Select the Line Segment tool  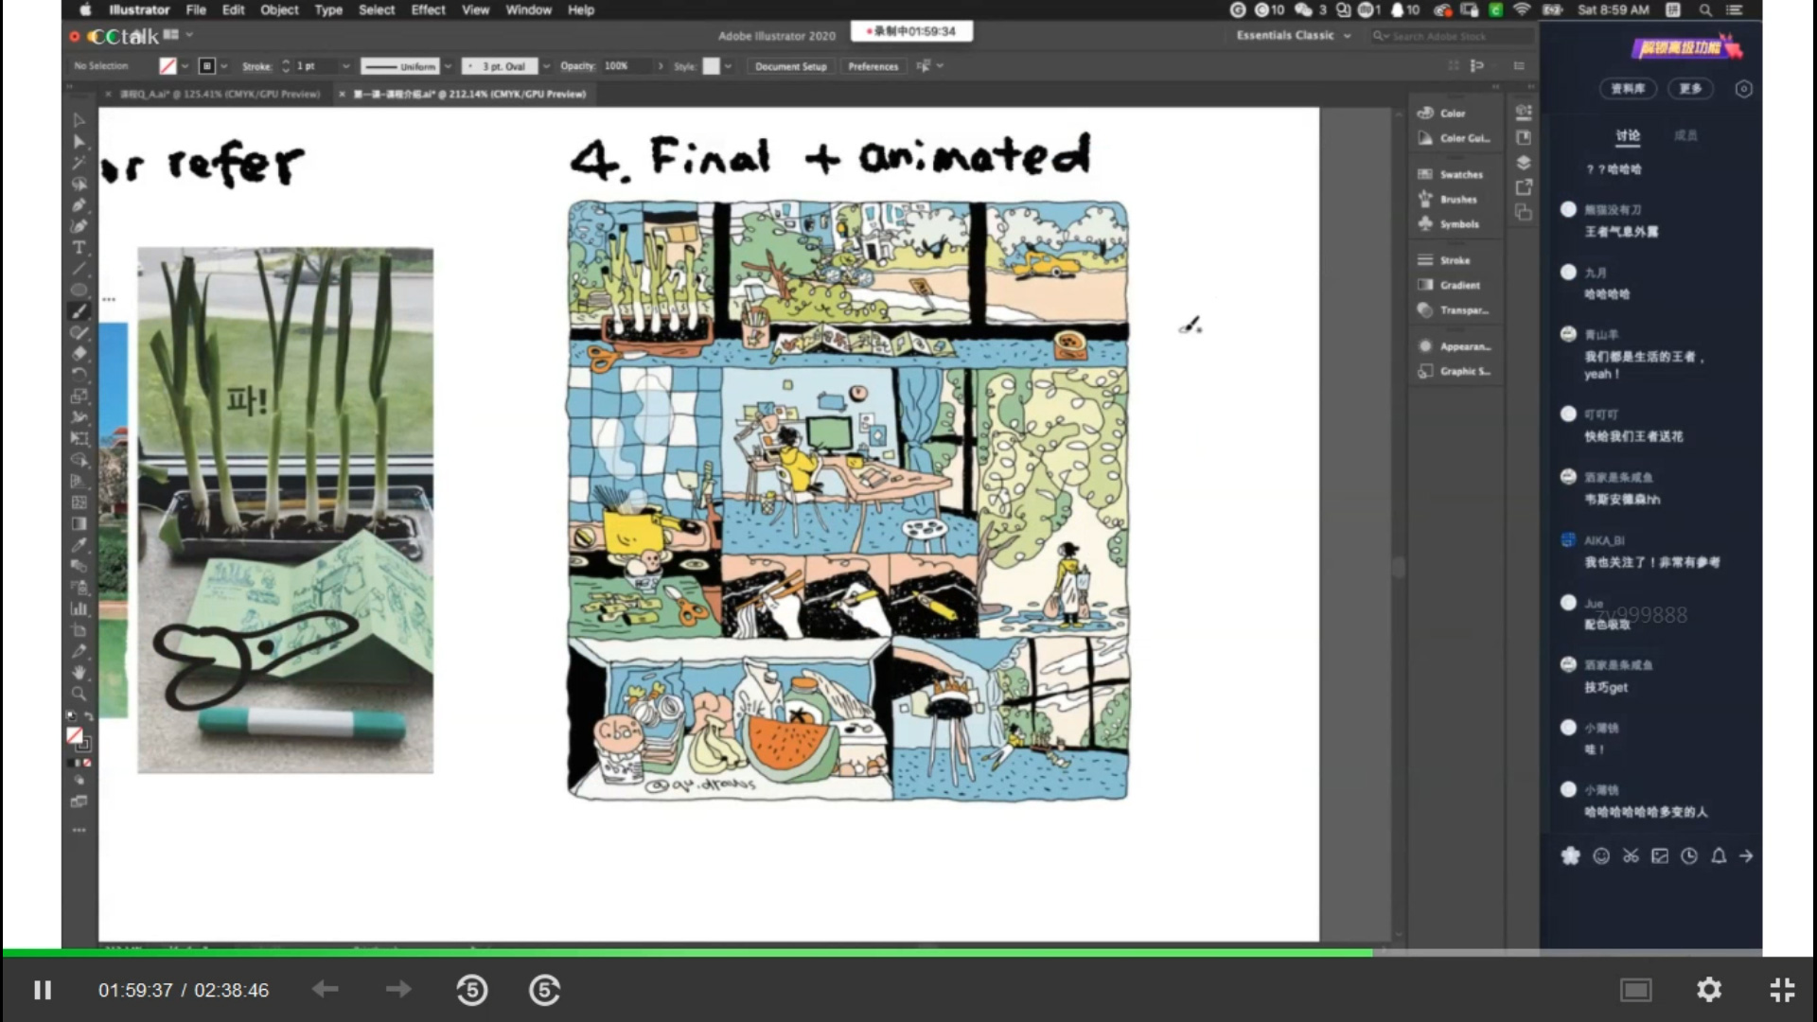coord(79,269)
